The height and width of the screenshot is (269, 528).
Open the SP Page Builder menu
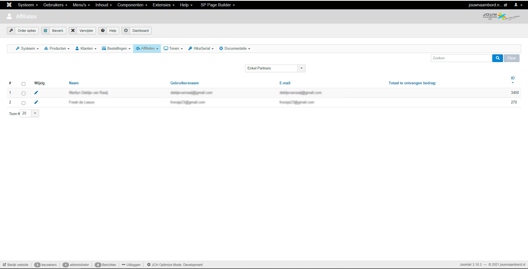(218, 5)
